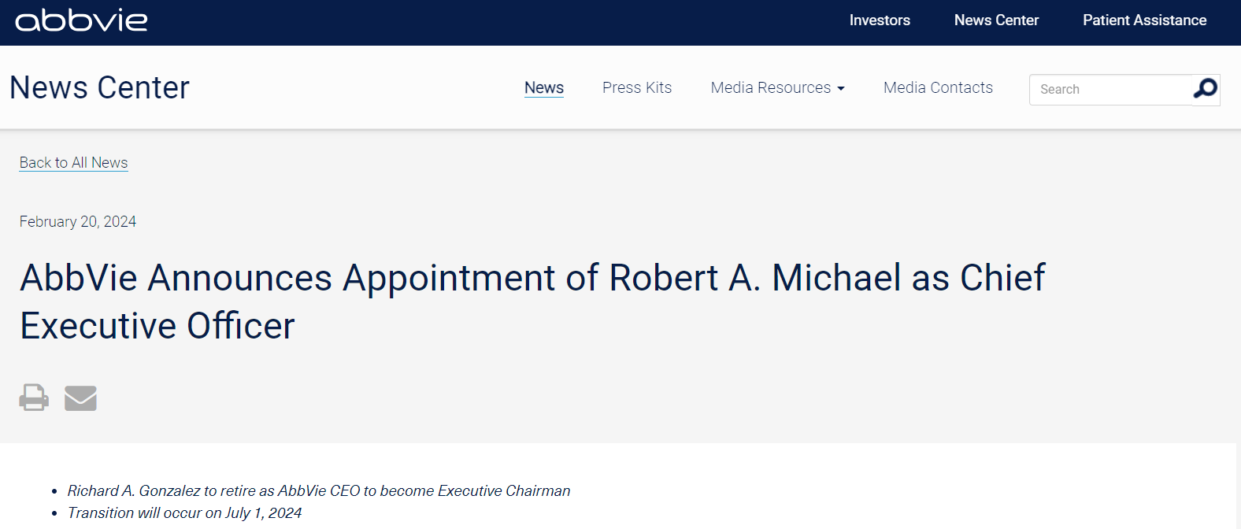Image resolution: width=1241 pixels, height=529 pixels.
Task: Click the Robert A. Michael appointment headline
Action: [x=532, y=301]
